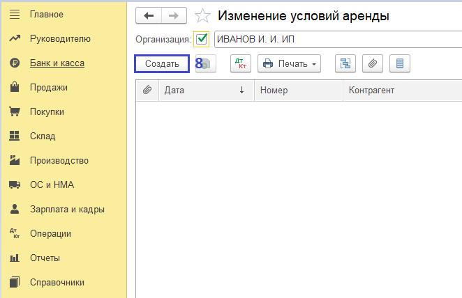The width and height of the screenshot is (462, 298).
Task: Click the copy document icon
Action: (207, 64)
